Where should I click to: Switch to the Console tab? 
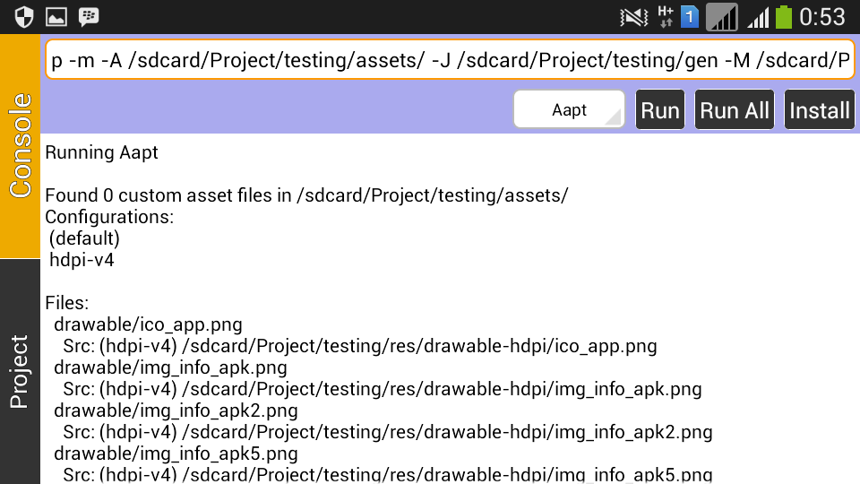[x=20, y=146]
